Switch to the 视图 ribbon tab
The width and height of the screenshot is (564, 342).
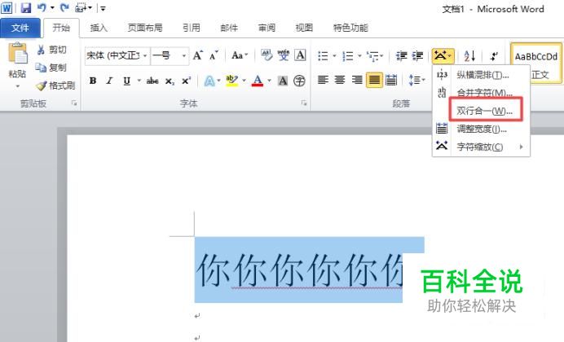click(x=304, y=28)
